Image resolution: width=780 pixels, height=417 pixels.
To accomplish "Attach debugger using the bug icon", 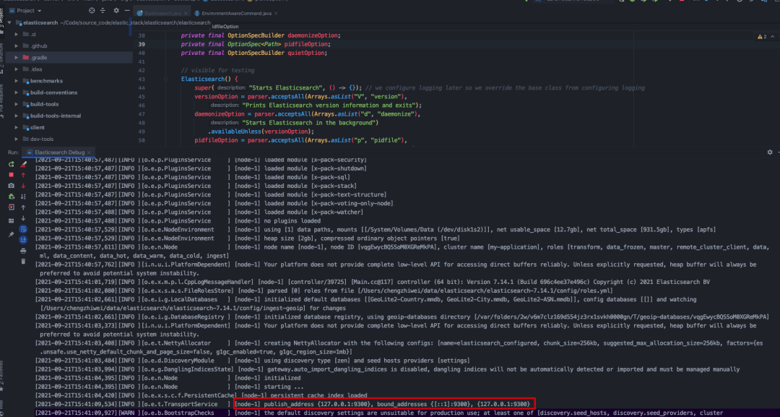I will pyautogui.click(x=11, y=197).
